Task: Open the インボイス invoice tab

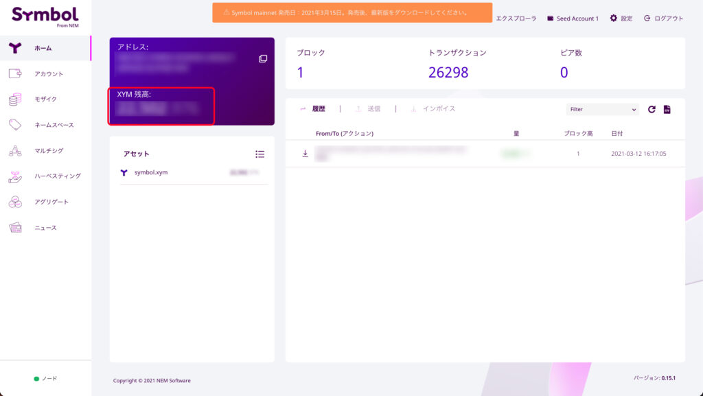Action: point(433,108)
